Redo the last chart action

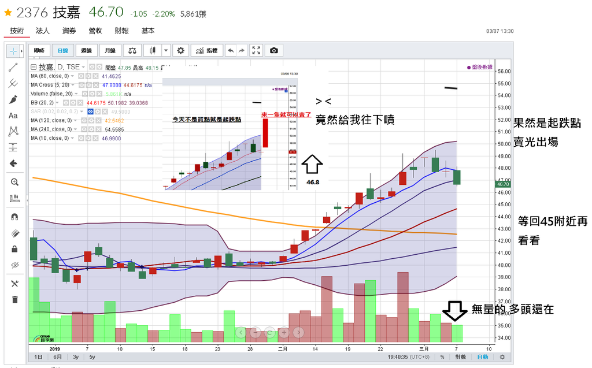(242, 51)
